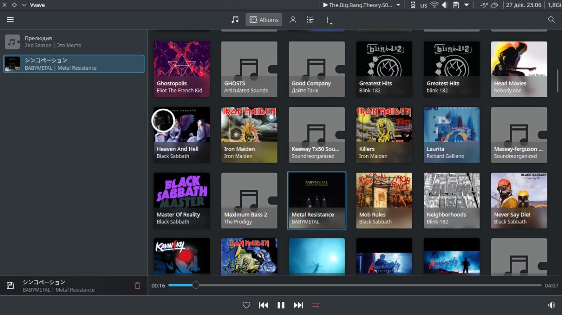Select the Albums tab

[264, 20]
